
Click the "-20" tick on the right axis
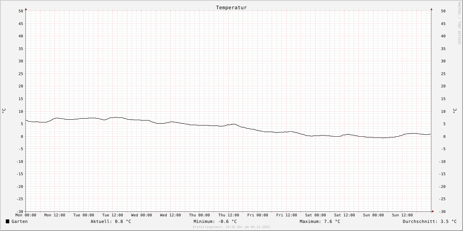coord(442,186)
